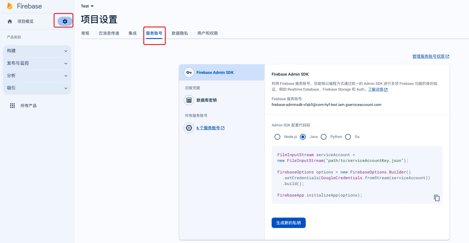Screen dimensions: 469x243
Task: Click the key icon for Firebase Admin SDK
Action: [x=189, y=72]
